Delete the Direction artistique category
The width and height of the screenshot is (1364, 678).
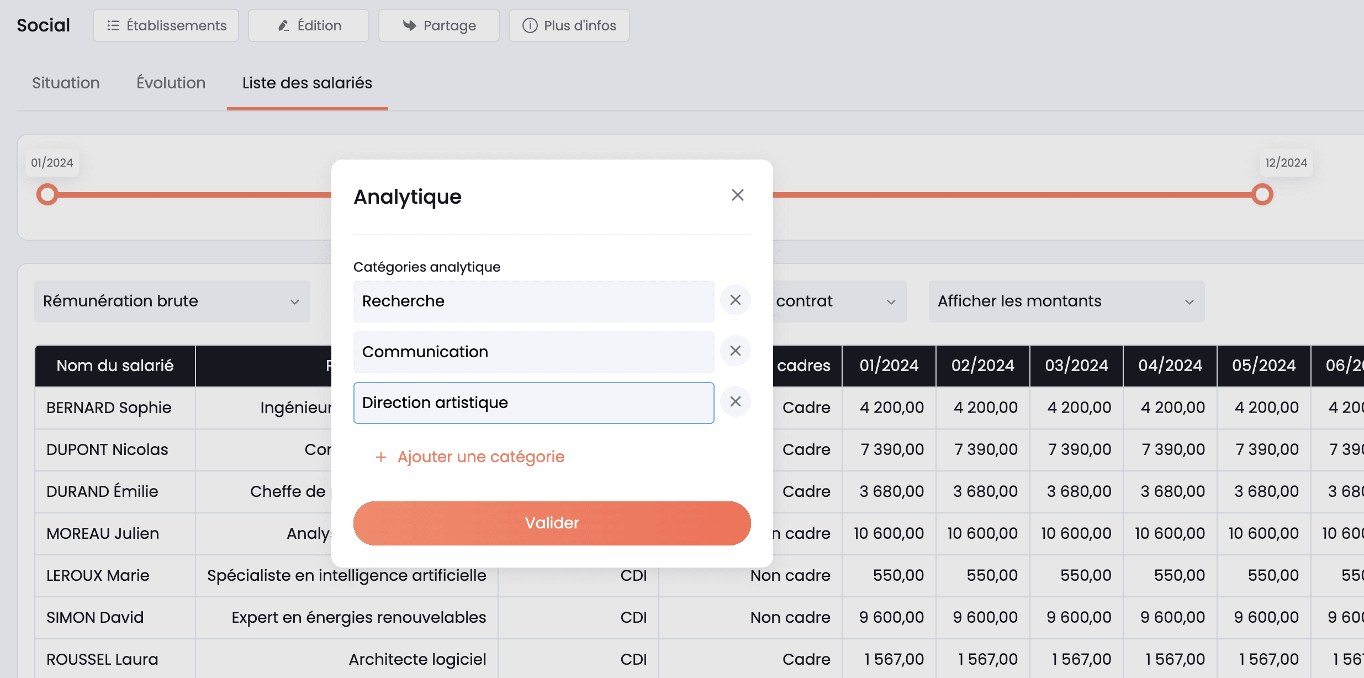(x=735, y=401)
